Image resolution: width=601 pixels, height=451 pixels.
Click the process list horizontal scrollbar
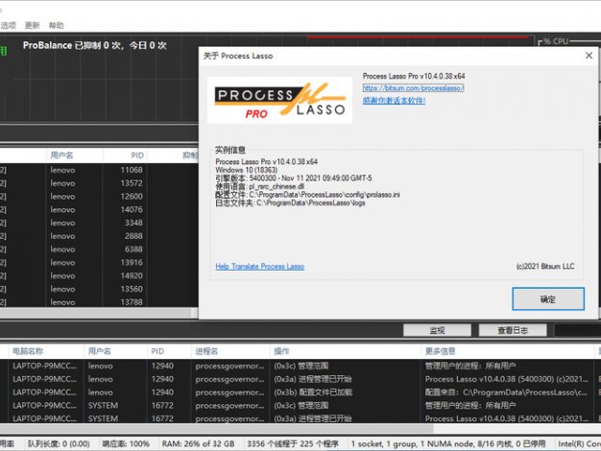[x=96, y=313]
